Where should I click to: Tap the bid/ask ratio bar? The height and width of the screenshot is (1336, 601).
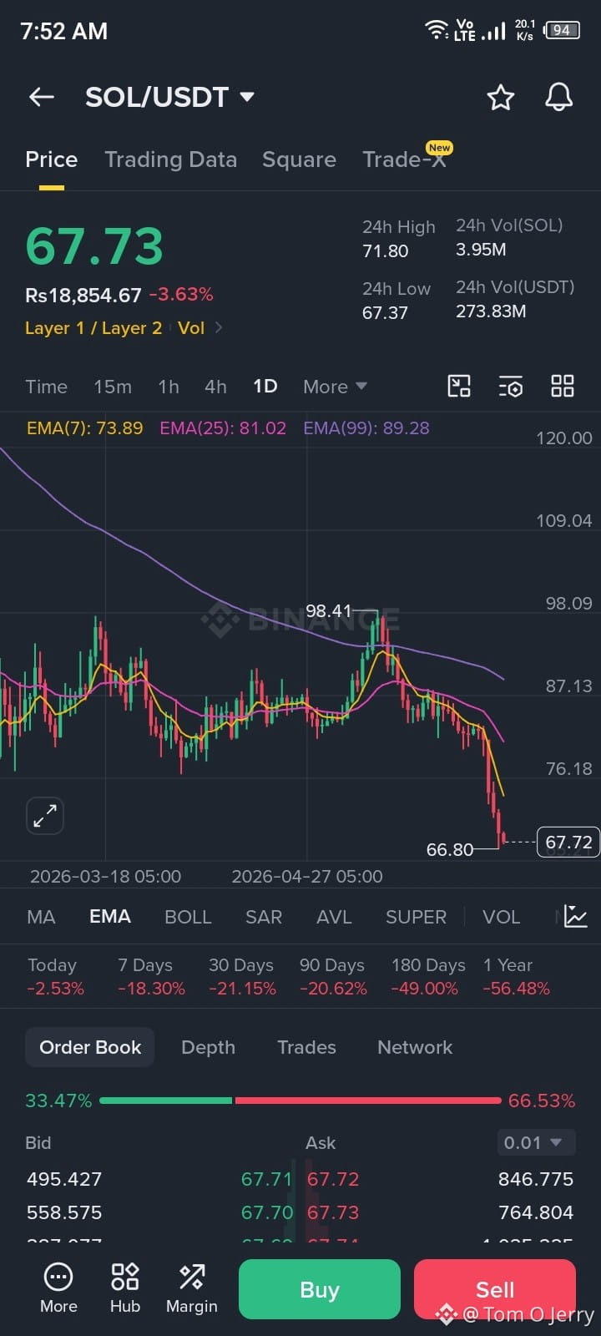300,1101
